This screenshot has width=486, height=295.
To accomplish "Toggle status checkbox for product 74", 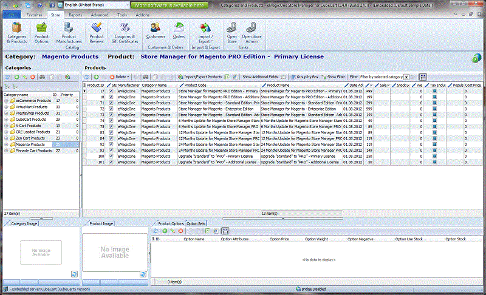I will 111,121.
